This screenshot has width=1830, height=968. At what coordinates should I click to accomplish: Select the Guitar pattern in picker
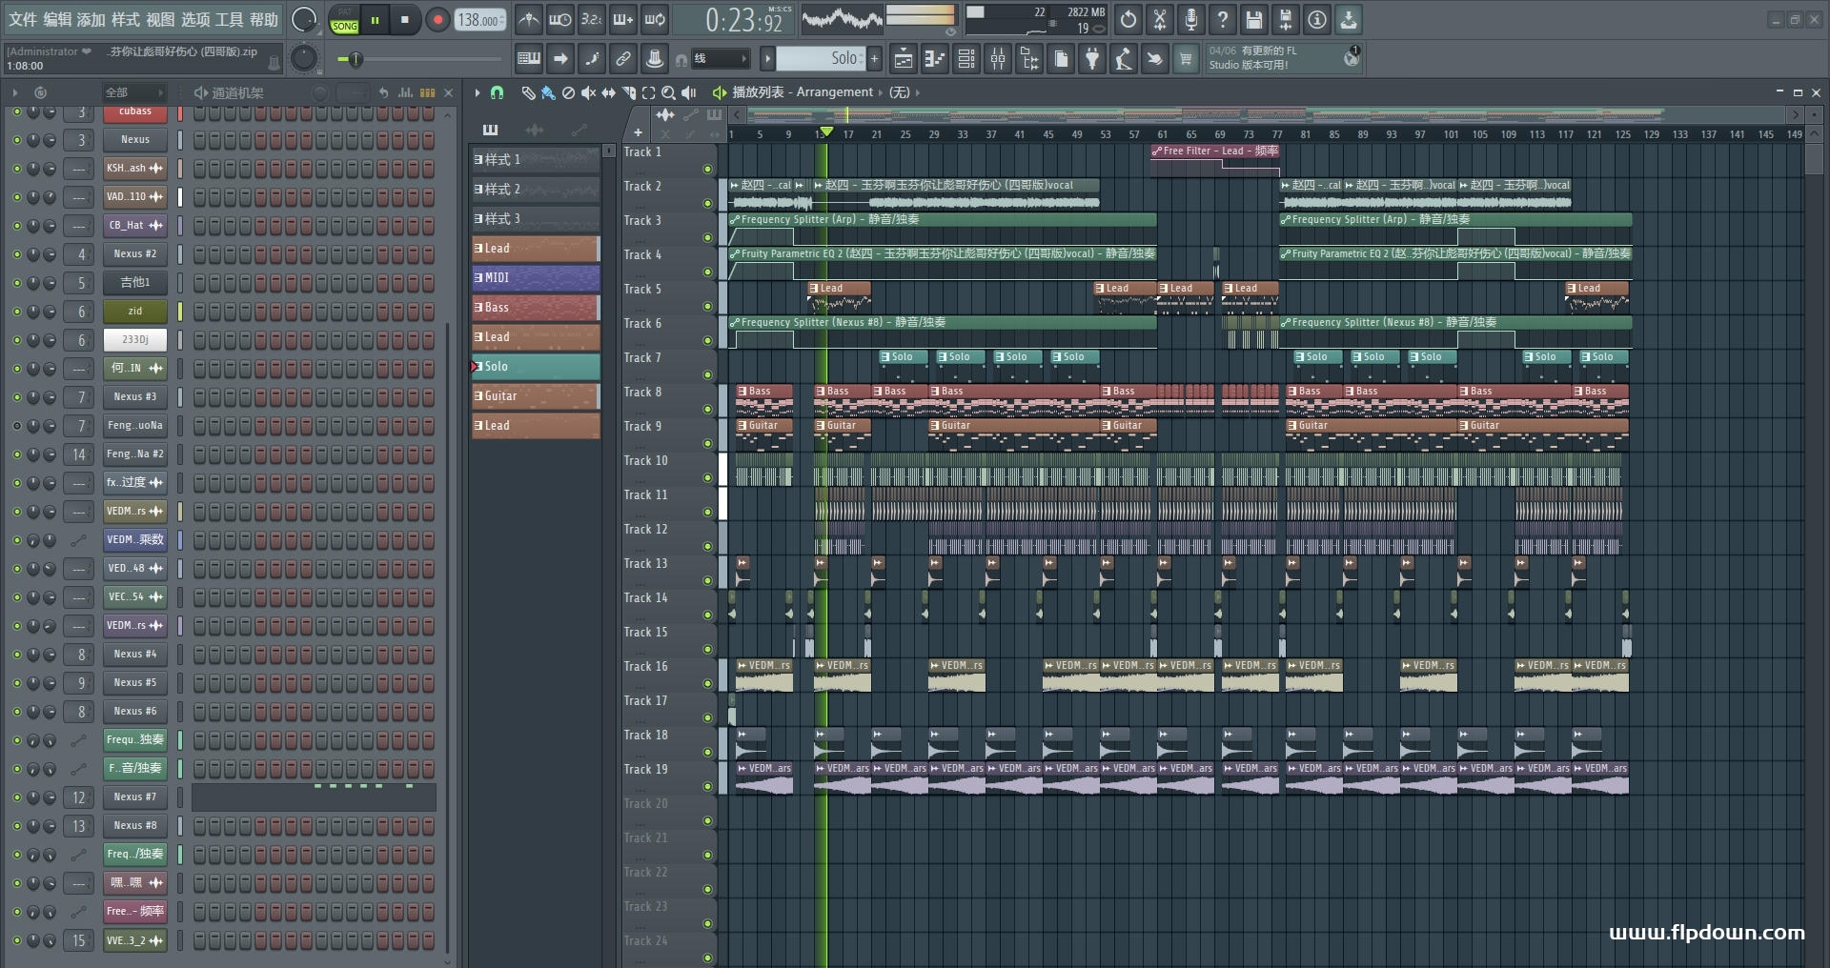click(535, 396)
